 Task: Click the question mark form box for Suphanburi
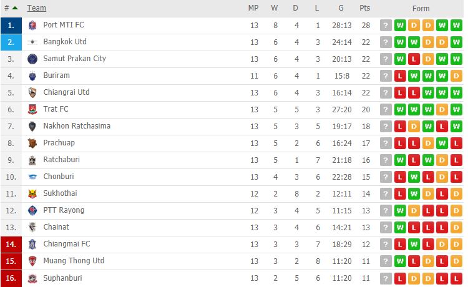[x=386, y=279]
